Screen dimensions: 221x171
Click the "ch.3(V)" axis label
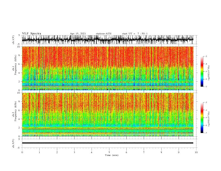coord(13,143)
